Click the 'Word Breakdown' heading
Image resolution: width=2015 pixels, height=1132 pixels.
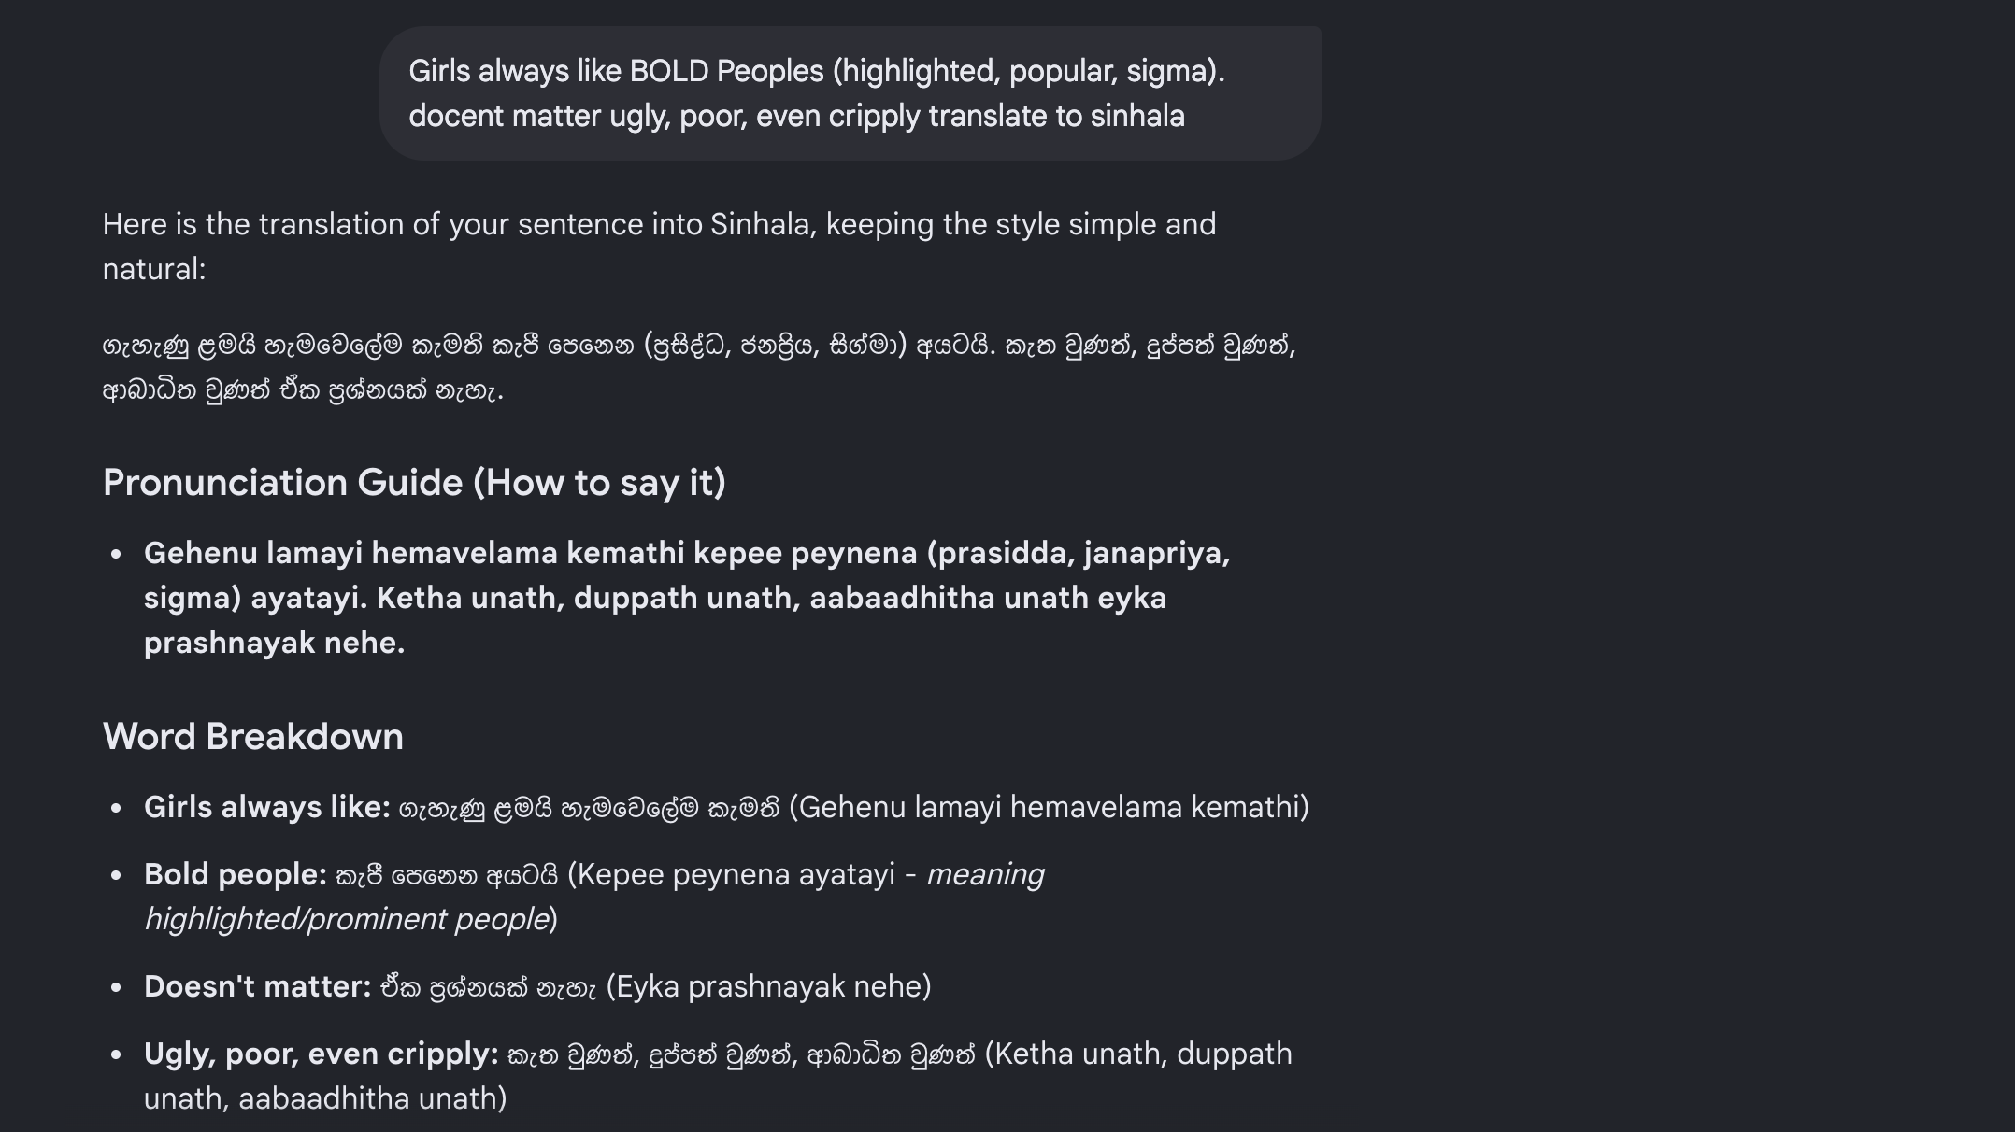[252, 737]
